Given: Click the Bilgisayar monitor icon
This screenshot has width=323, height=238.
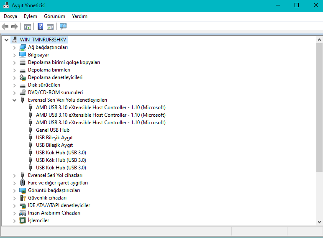Looking at the screenshot, I should pos(23,55).
